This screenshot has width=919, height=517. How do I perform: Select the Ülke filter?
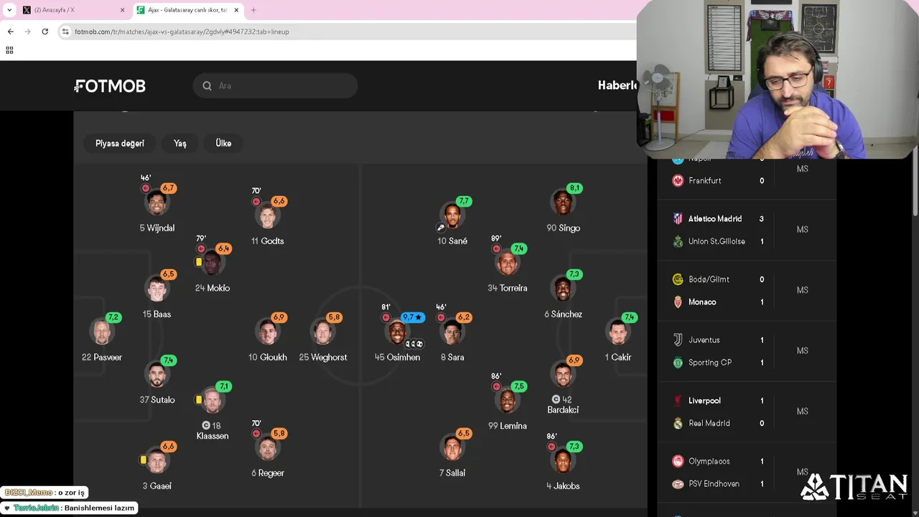(223, 144)
